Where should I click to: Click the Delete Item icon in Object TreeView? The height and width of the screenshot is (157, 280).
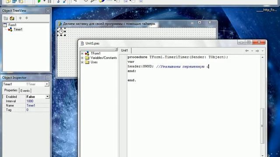(12, 18)
